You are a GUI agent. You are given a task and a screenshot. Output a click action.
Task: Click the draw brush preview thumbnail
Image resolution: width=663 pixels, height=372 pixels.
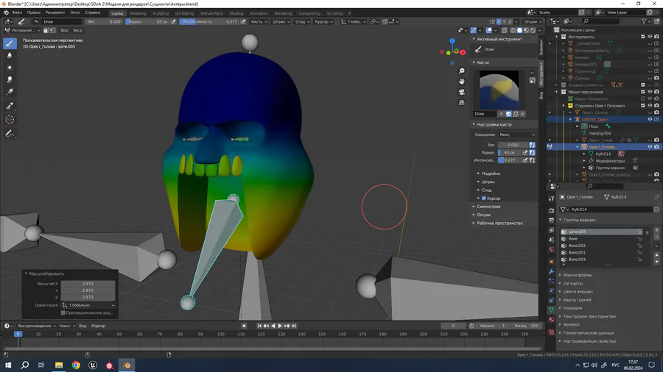(x=499, y=90)
